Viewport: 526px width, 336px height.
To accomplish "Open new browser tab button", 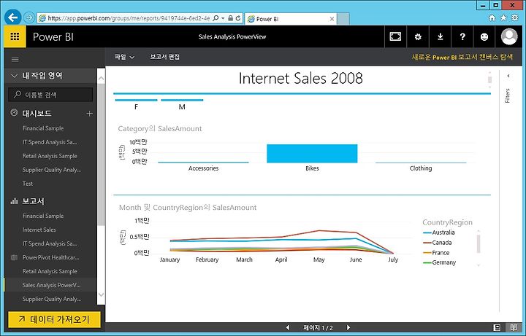I will [343, 19].
